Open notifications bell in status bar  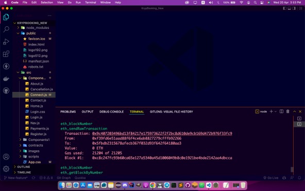click(299, 178)
